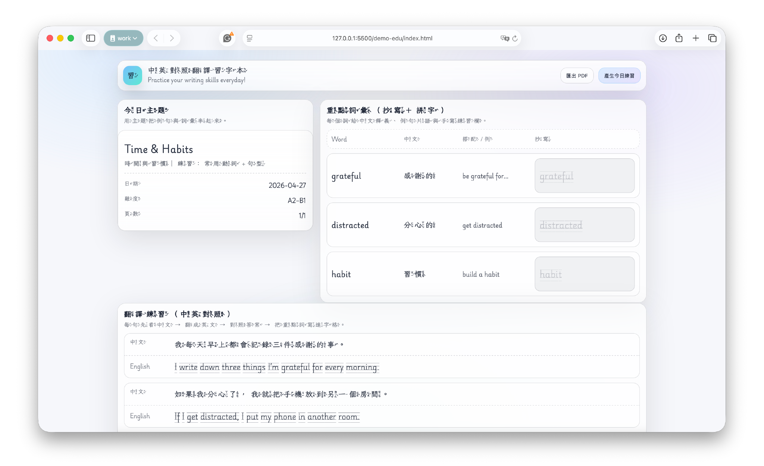Viewport: 764px width, 466px height.
Task: Go forward with the right chevron
Action: tap(172, 38)
